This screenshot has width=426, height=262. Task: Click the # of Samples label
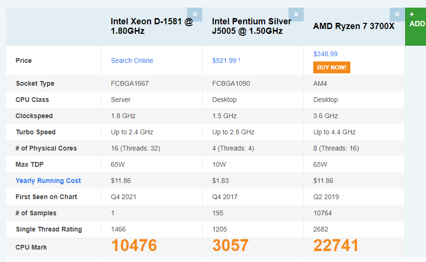pyautogui.click(x=36, y=213)
